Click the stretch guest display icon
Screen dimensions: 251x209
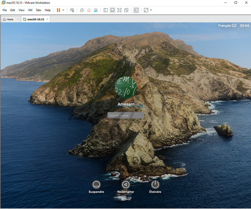pos(146,10)
